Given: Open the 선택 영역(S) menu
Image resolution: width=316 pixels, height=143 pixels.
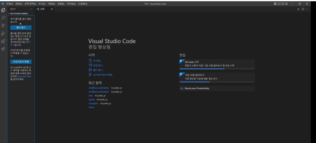Looking at the screenshot, I should [30, 4].
